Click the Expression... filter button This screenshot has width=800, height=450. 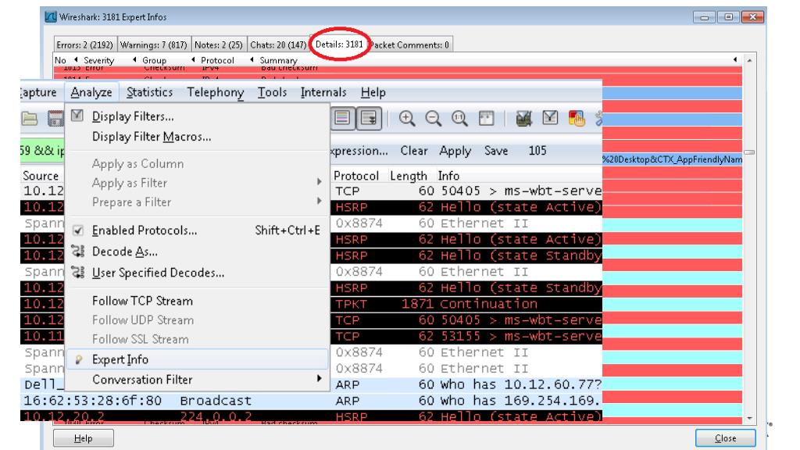point(359,151)
